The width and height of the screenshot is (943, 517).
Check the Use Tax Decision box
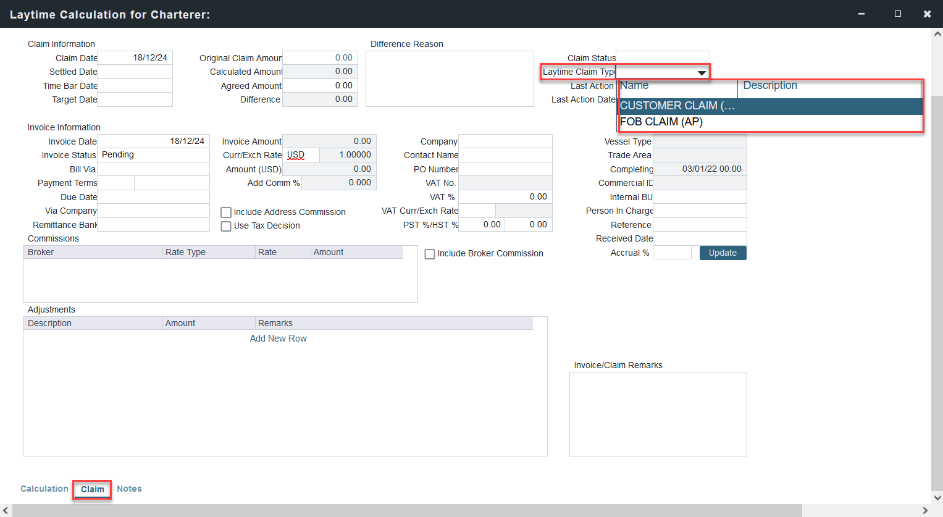226,226
